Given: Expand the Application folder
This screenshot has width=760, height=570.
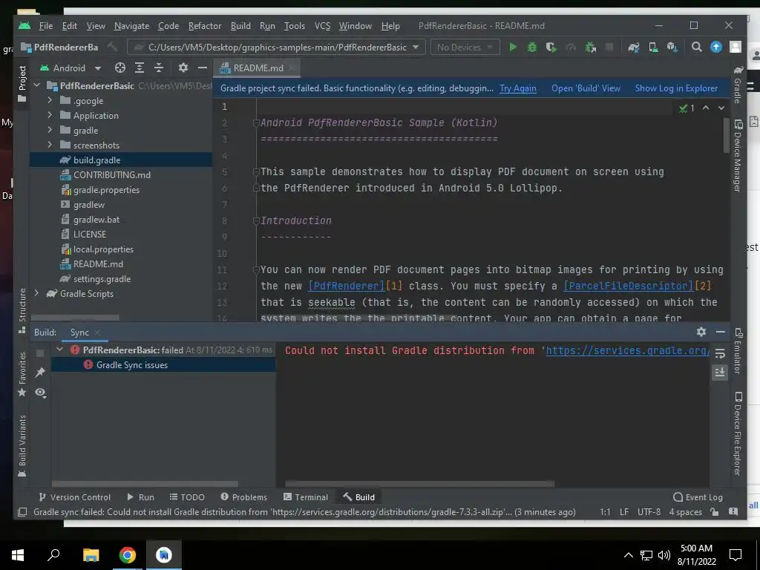Looking at the screenshot, I should click(50, 115).
